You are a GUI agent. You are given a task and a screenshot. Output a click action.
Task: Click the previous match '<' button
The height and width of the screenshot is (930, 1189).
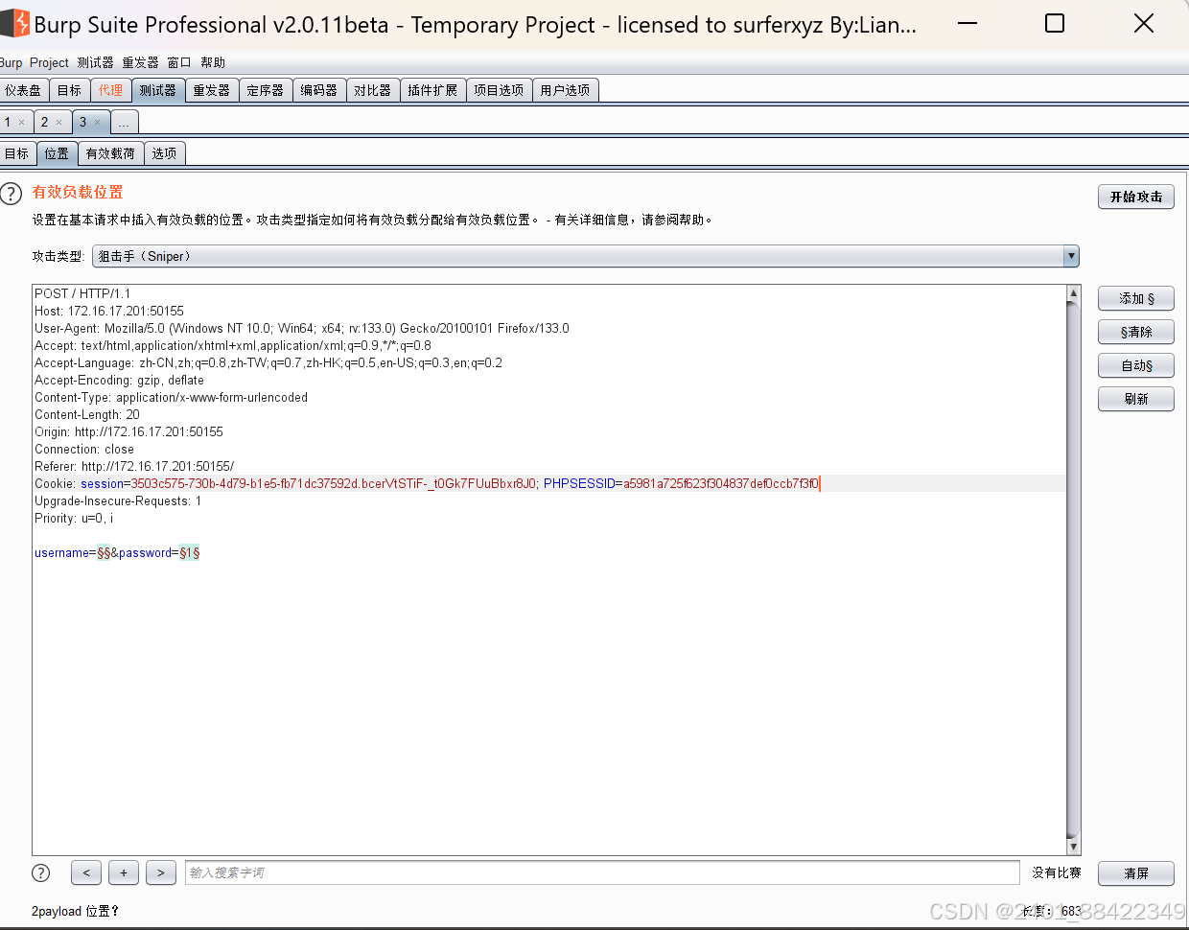pyautogui.click(x=86, y=872)
